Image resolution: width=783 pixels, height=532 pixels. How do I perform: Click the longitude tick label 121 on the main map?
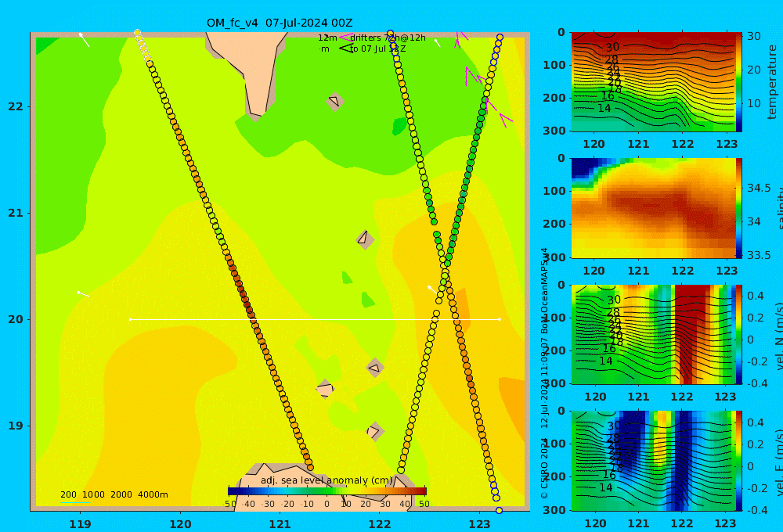tap(280, 524)
